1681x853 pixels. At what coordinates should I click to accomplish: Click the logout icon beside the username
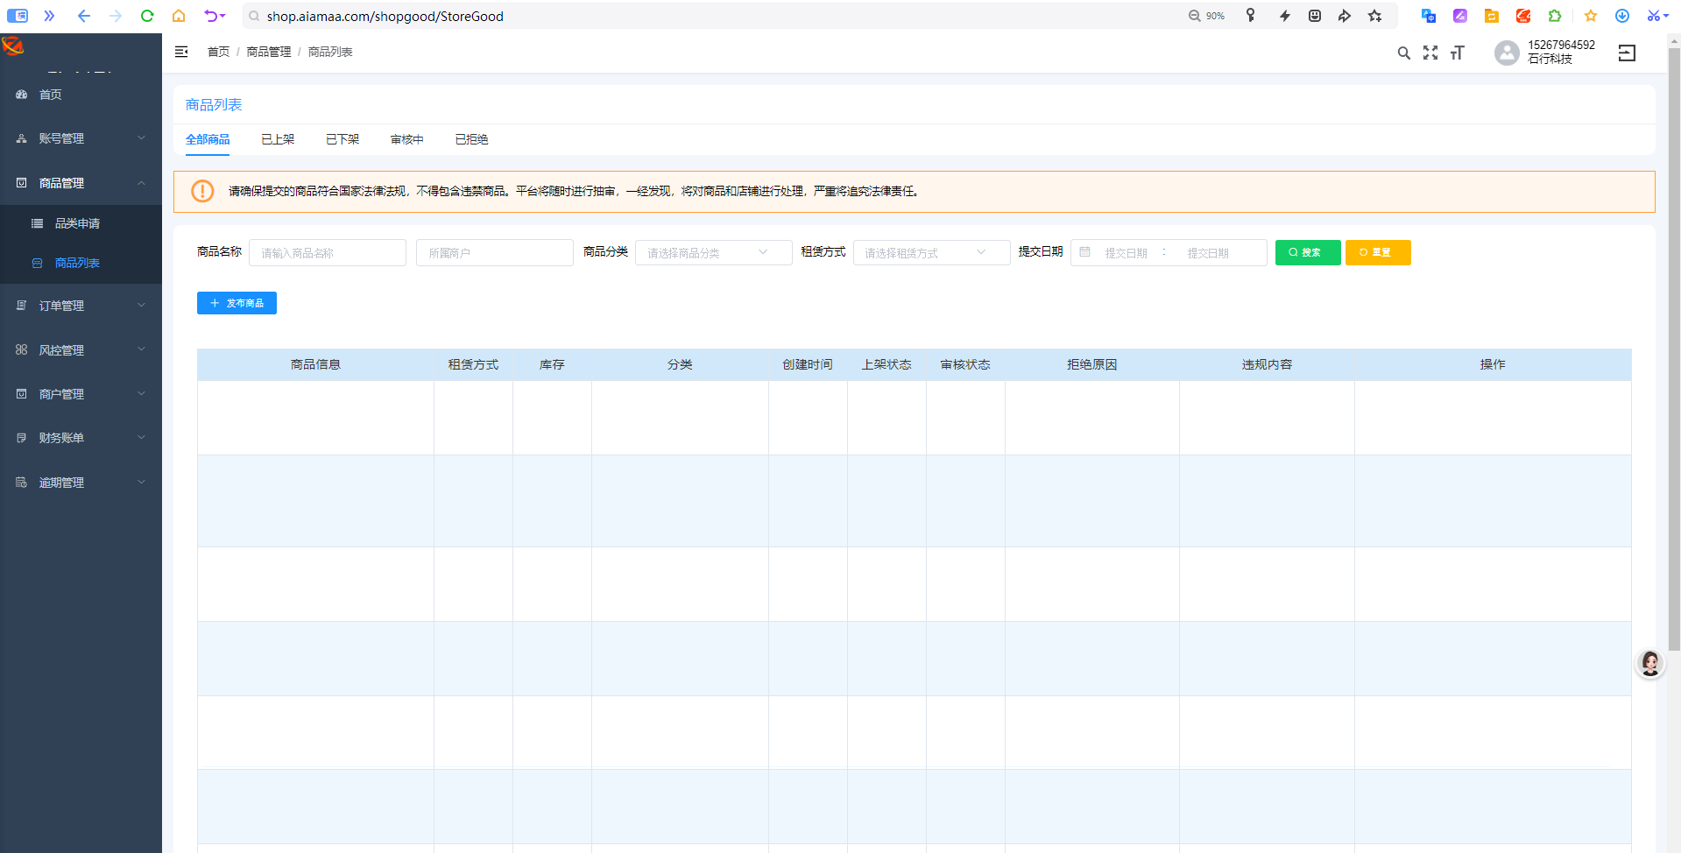click(1627, 53)
